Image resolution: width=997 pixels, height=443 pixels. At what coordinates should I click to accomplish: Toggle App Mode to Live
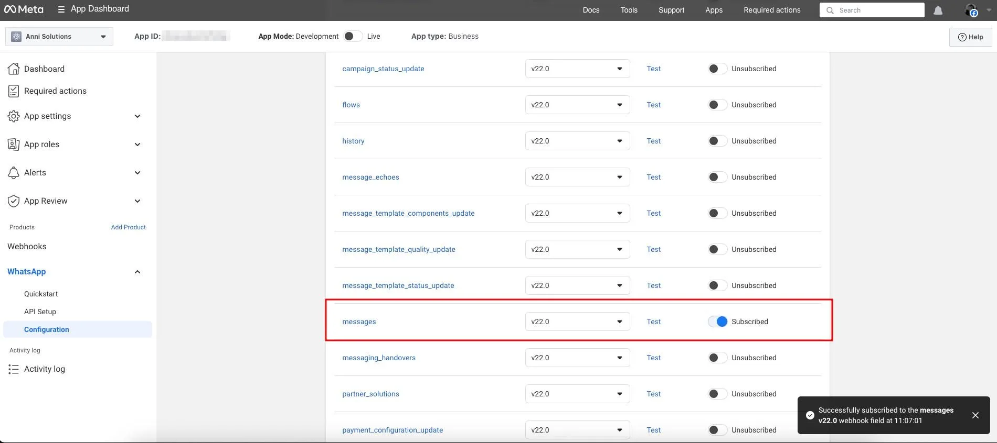click(353, 36)
